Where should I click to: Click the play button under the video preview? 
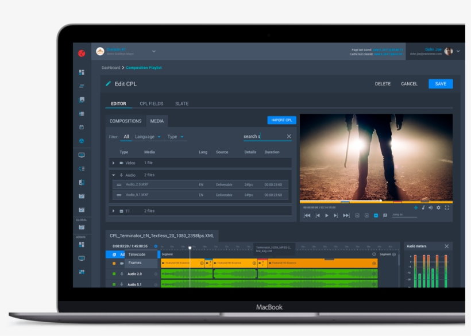point(327,215)
